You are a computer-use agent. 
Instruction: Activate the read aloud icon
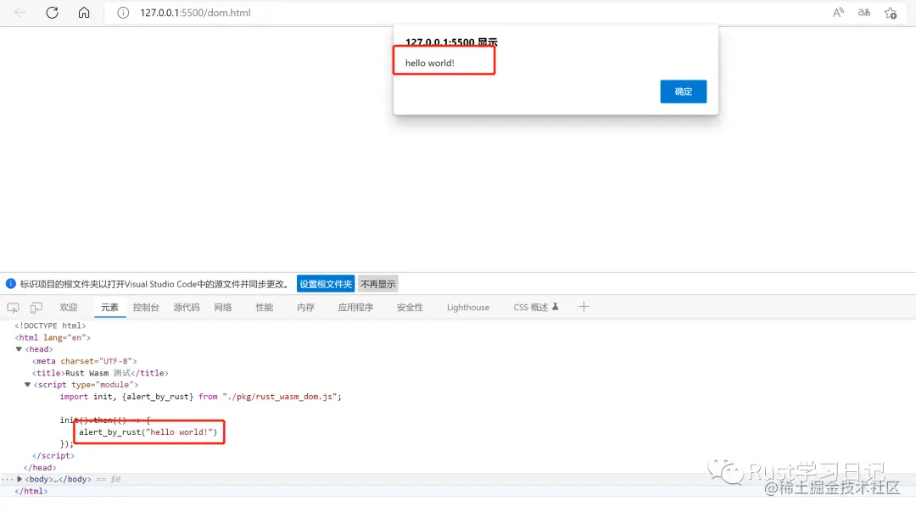point(838,12)
